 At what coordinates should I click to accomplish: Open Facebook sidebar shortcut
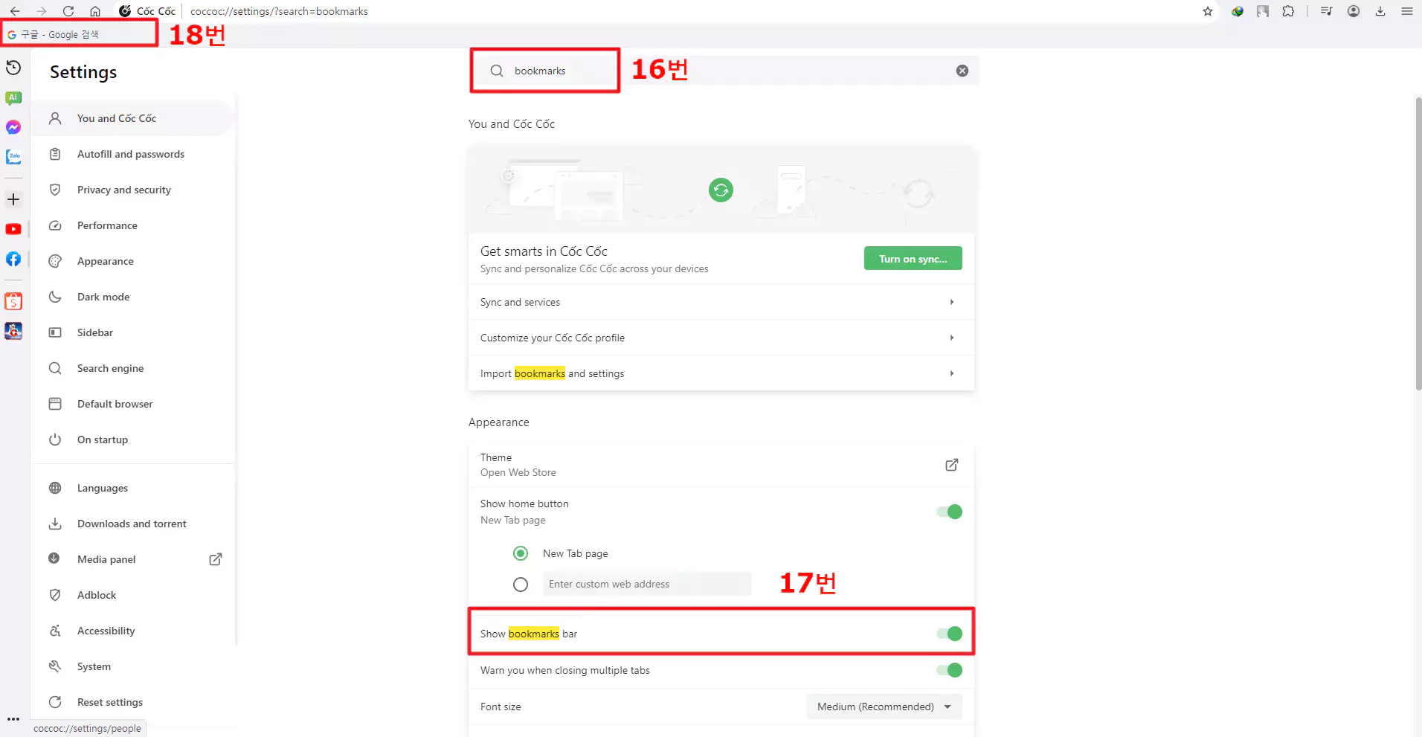(13, 259)
